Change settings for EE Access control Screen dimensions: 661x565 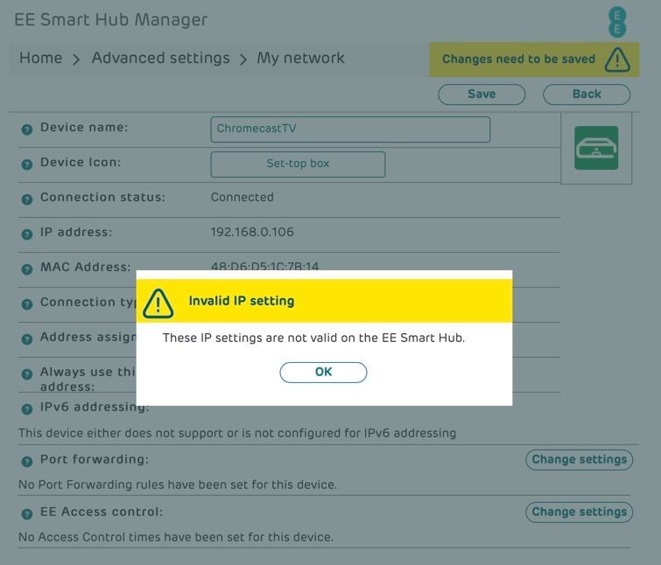tap(579, 512)
